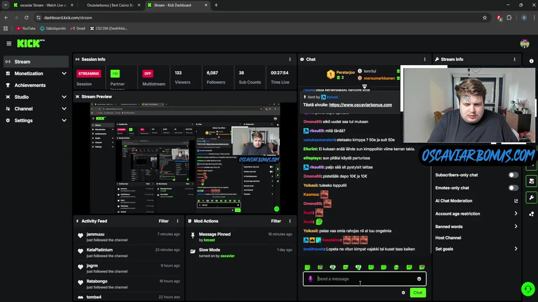The image size is (538, 302).
Task: Open Account age restriction options
Action: (x=477, y=214)
